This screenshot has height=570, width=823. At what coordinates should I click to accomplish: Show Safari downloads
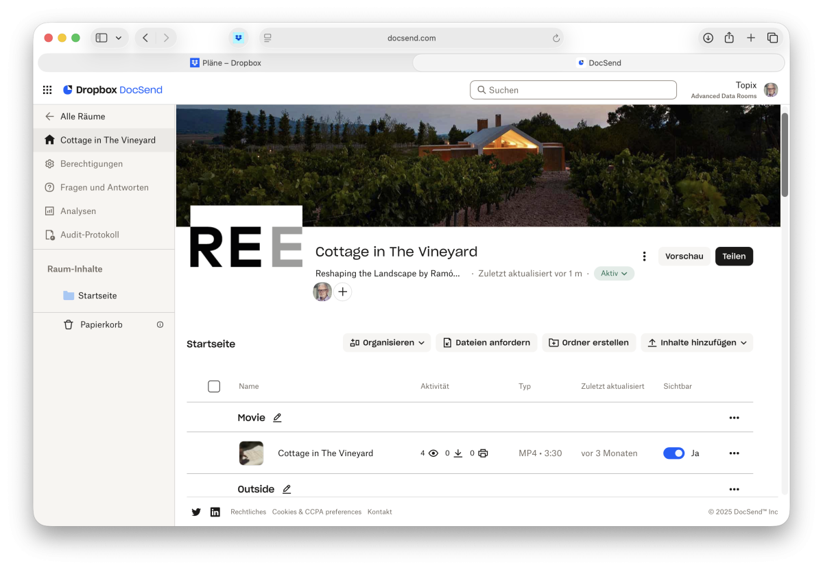(708, 38)
